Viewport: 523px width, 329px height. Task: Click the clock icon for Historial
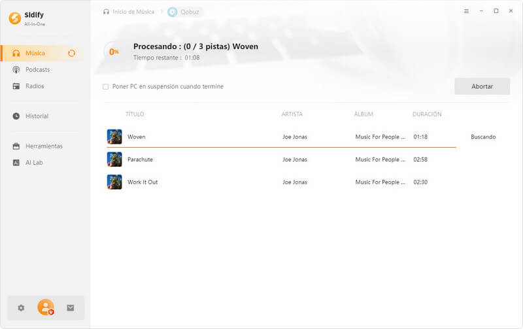pos(16,116)
